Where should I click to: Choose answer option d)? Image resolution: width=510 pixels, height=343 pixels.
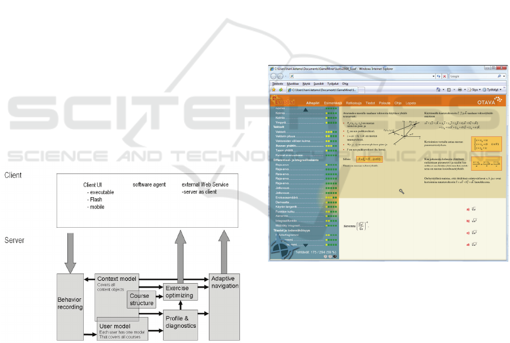pyautogui.click(x=468, y=244)
